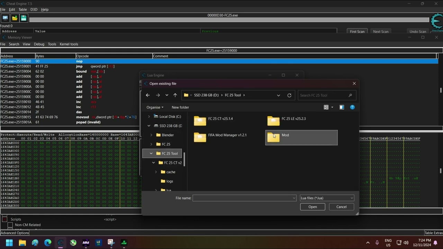Open File Explorer from the taskbar
Viewport: 443px width, 249px height.
tap(22, 243)
